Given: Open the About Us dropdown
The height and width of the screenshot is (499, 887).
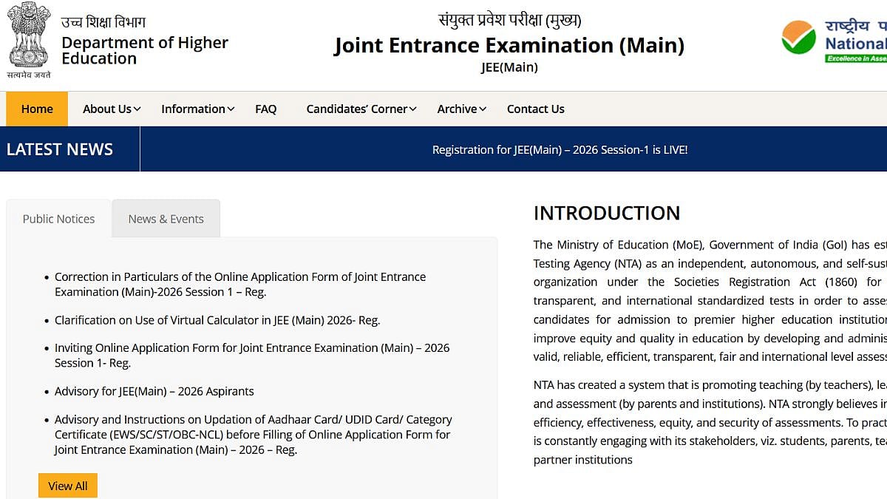Looking at the screenshot, I should [109, 109].
